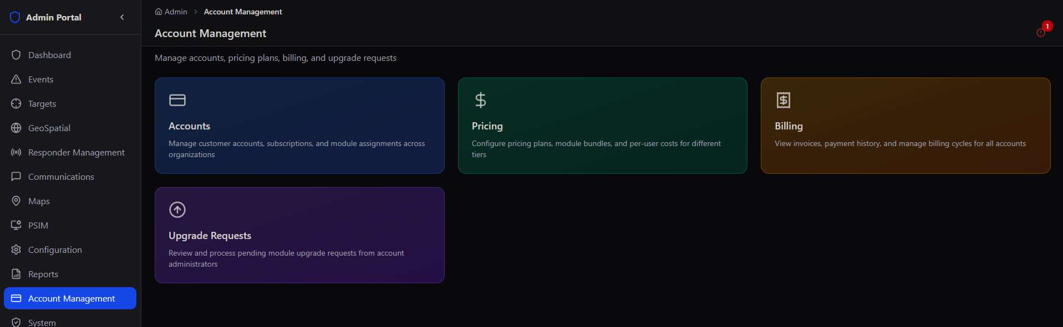The image size is (1063, 327).
Task: Click the dollar sign icon on Pricing card
Action: click(x=480, y=100)
